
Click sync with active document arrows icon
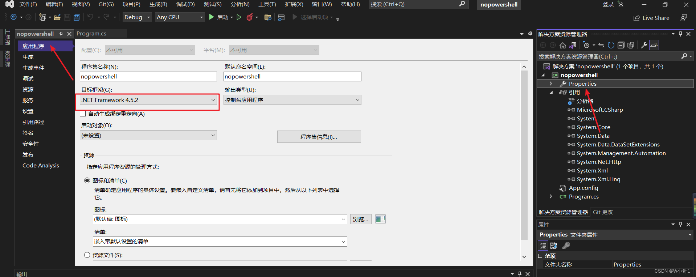pos(601,45)
